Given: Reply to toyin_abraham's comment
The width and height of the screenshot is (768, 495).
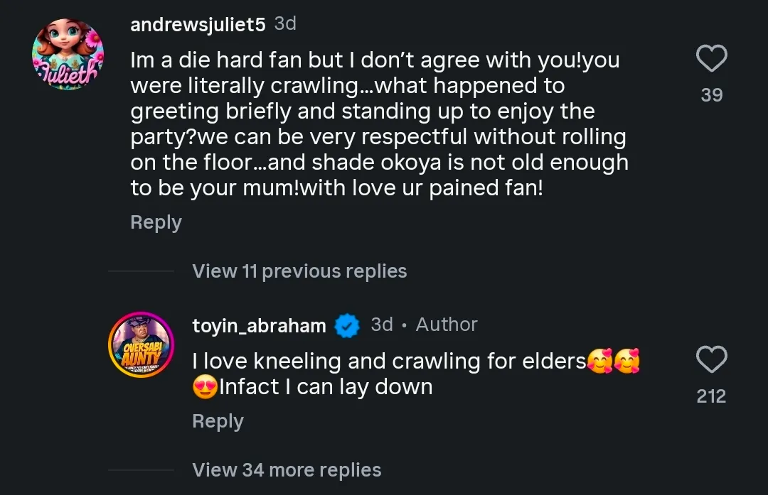Looking at the screenshot, I should [218, 421].
